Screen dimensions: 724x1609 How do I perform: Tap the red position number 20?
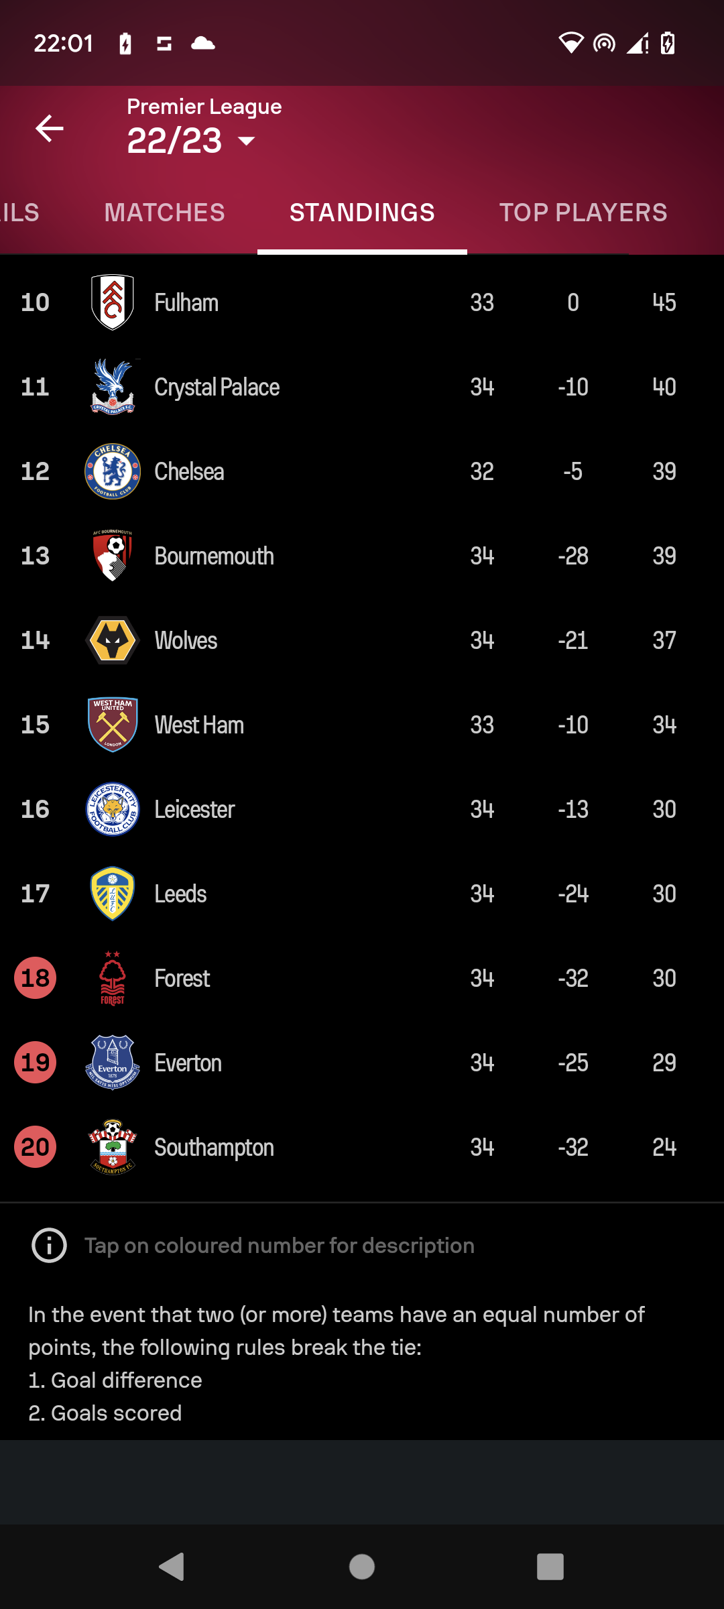[x=36, y=1147]
